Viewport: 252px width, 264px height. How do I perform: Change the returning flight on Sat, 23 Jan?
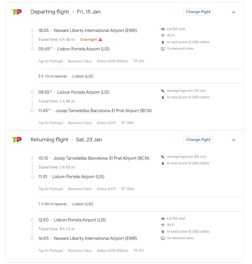tap(198, 140)
